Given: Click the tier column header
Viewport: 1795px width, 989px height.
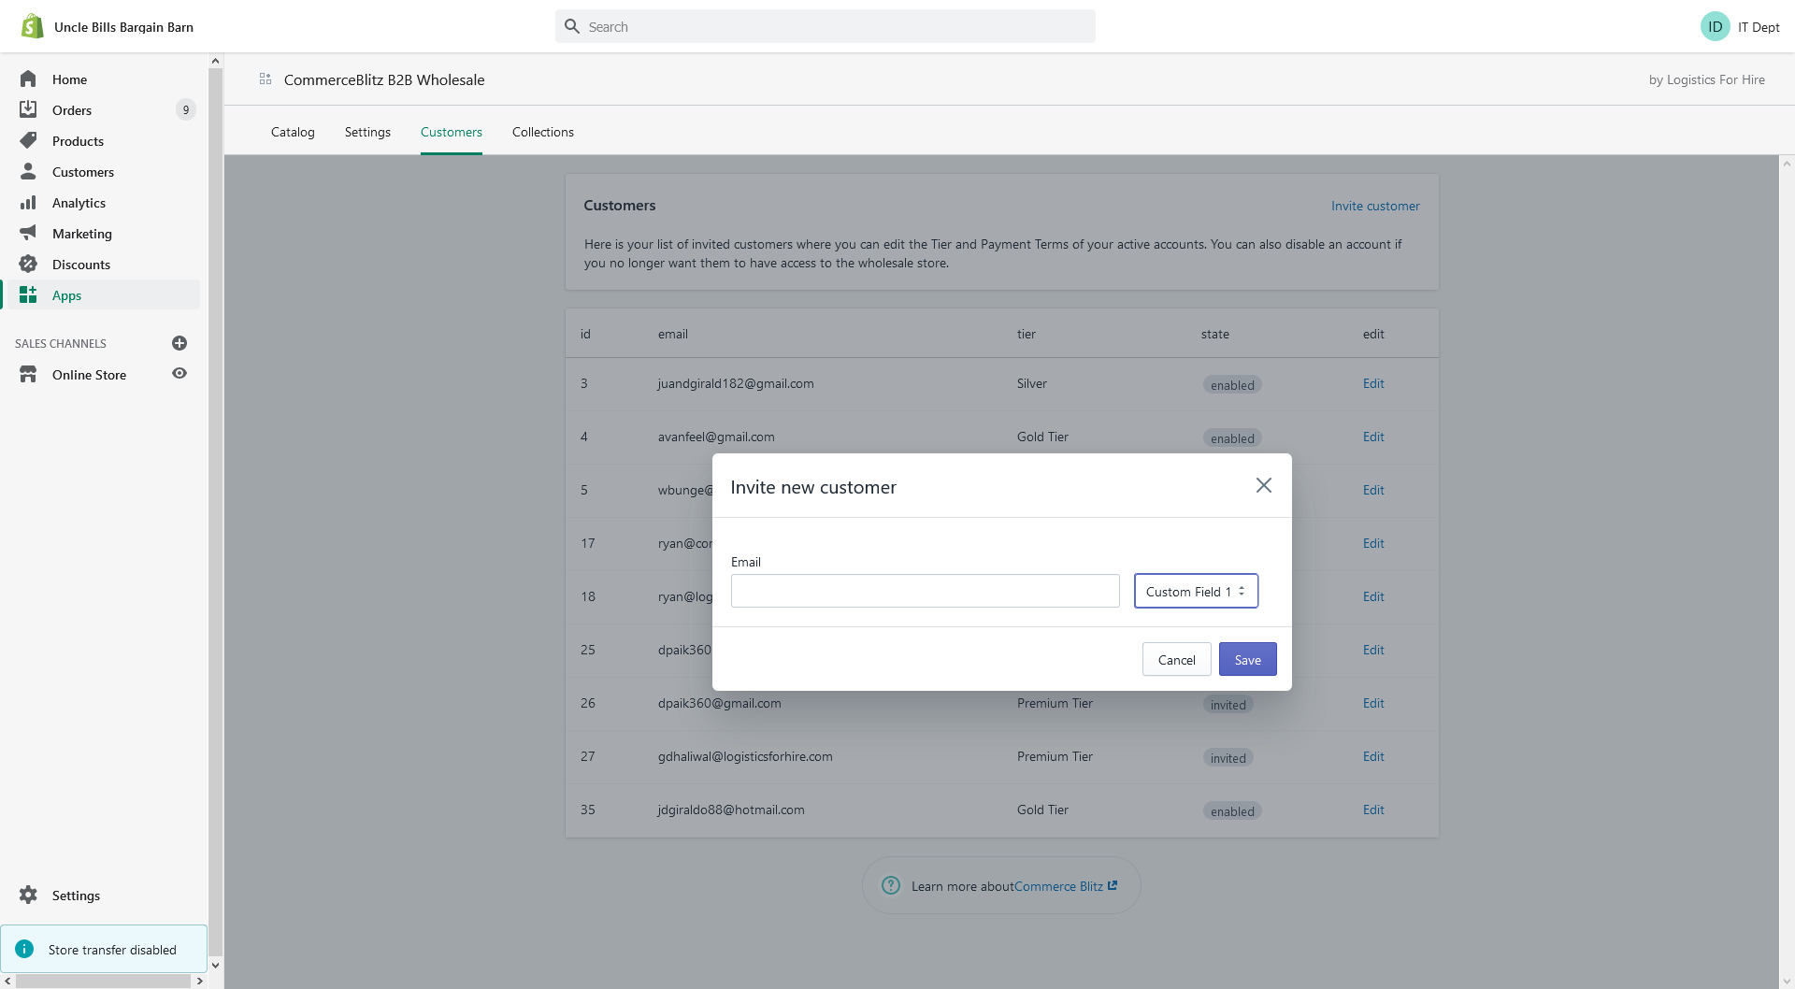Looking at the screenshot, I should click(1027, 334).
